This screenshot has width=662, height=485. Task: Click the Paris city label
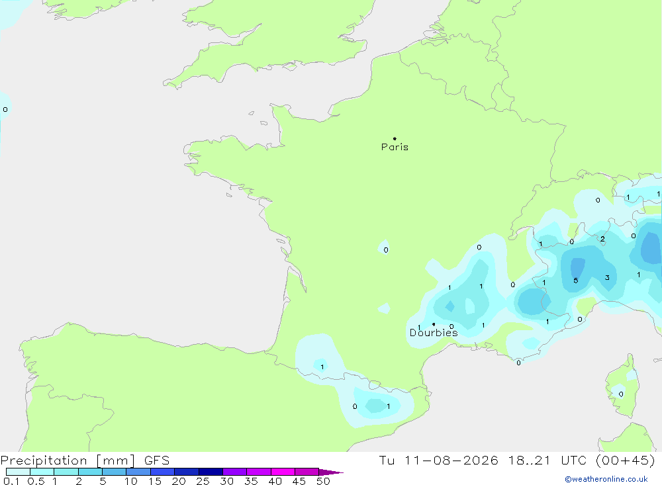coord(395,147)
